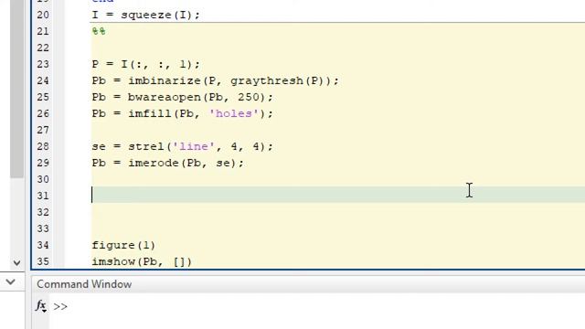Click the 'imfill' function call
Image resolution: width=585 pixels, height=329 pixels.
coord(150,113)
